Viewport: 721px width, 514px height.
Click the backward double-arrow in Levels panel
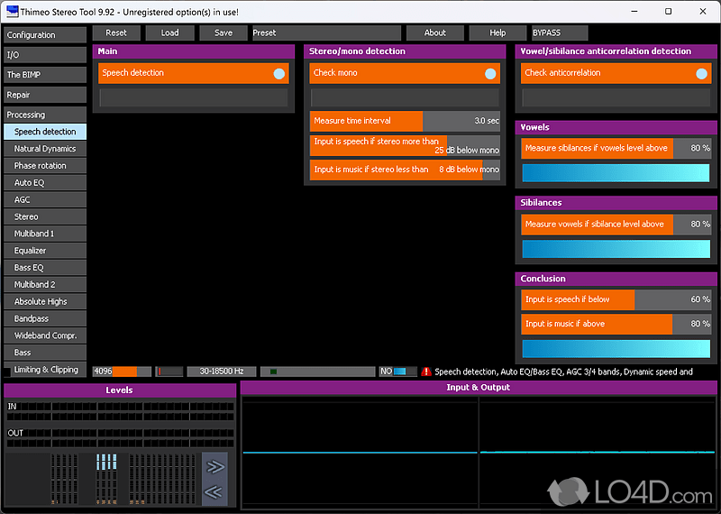[214, 492]
